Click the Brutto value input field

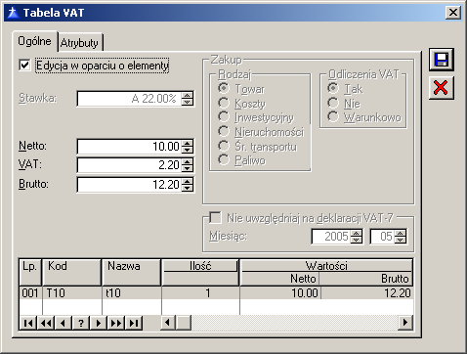click(x=130, y=185)
